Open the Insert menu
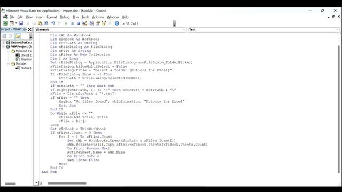The image size is (342, 192). coord(40,17)
